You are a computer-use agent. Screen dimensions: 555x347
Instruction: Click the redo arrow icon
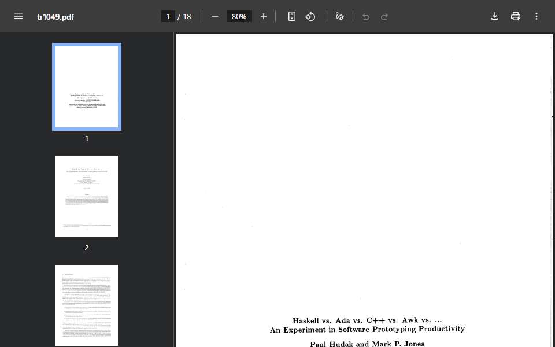(x=384, y=17)
